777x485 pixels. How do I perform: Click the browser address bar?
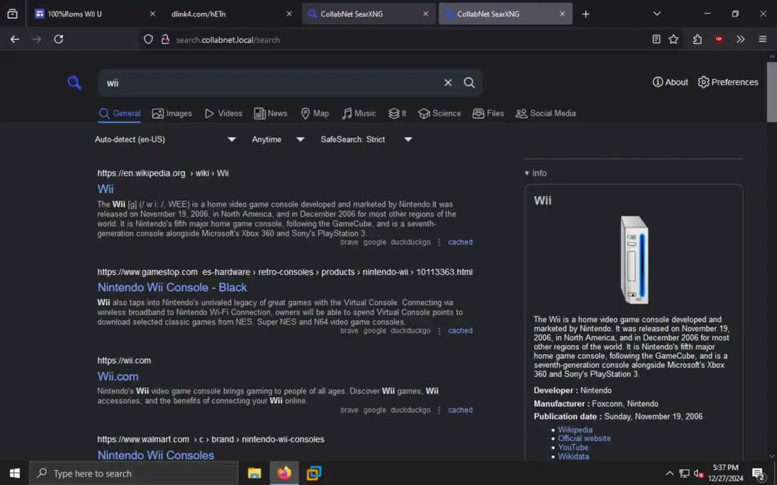click(x=401, y=39)
